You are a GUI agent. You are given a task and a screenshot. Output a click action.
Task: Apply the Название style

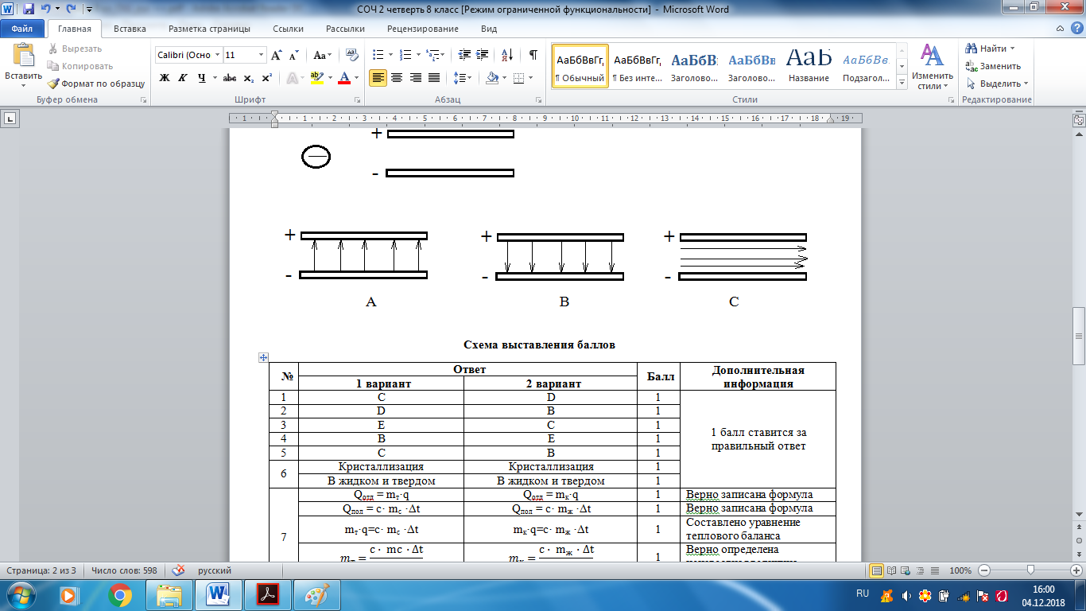(809, 66)
